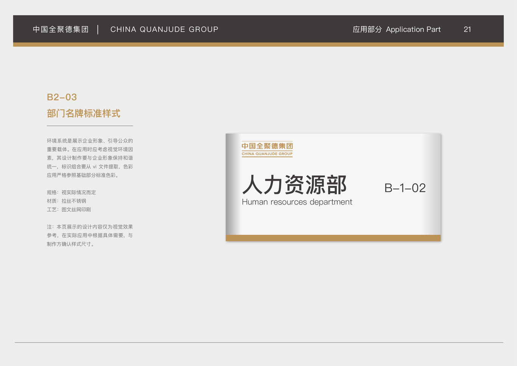Click the note line starting '注：本页展示的设计内容'
Image resolution: width=517 pixels, height=366 pixels.
(90, 227)
